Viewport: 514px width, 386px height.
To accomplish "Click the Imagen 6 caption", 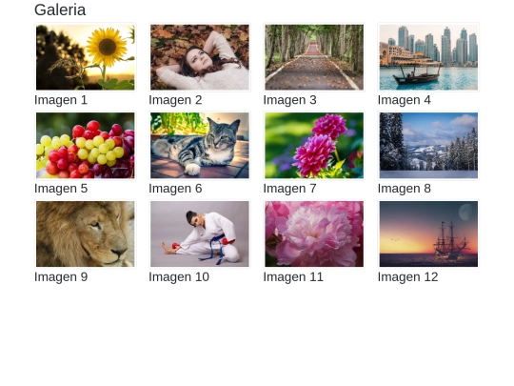I will [175, 189].
